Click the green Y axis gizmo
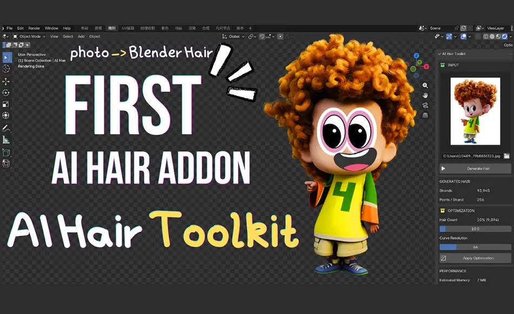 click(420, 62)
